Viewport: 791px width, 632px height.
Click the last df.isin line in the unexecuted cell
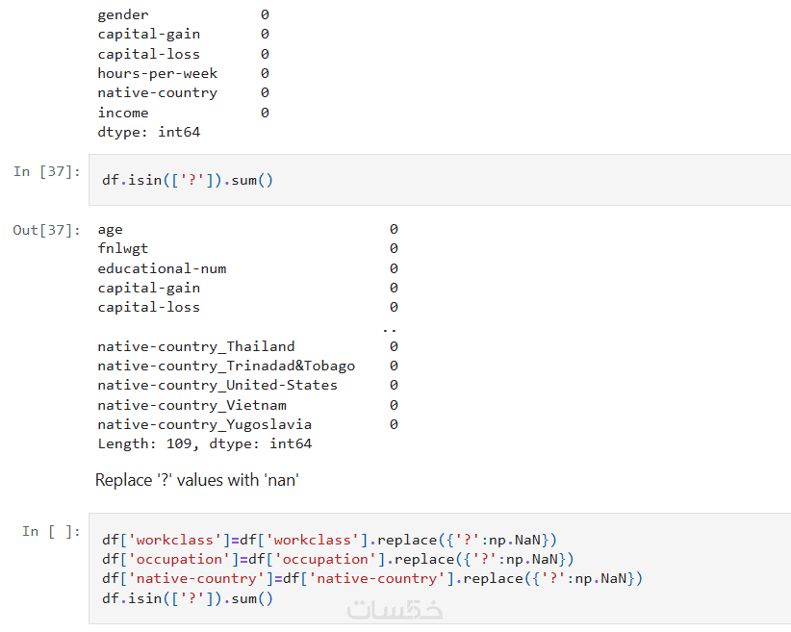[x=188, y=598]
